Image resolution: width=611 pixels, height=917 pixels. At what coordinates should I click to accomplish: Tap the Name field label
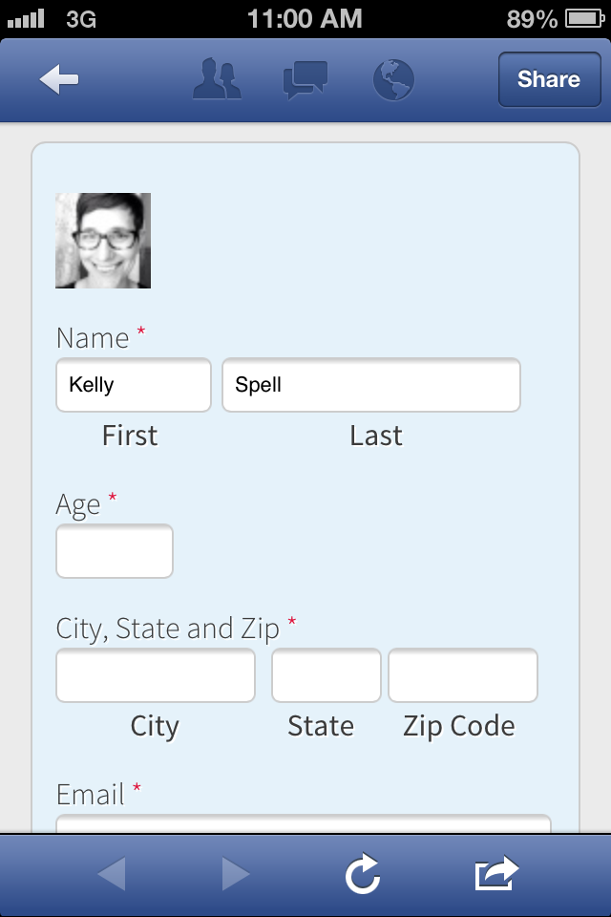93,338
